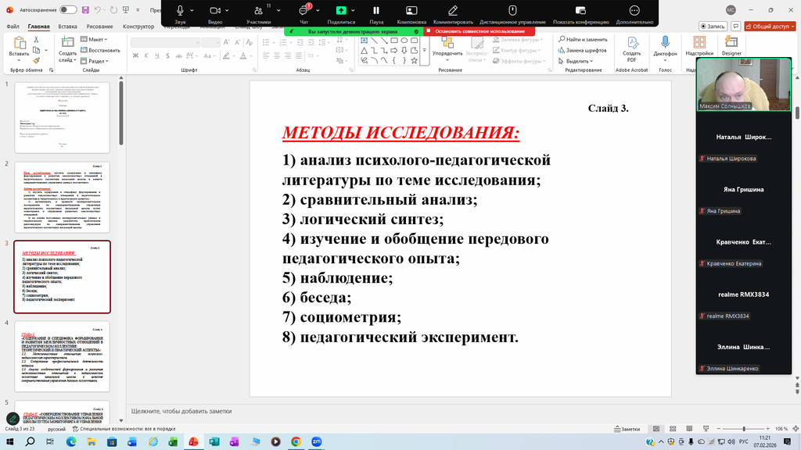The height and width of the screenshot is (450, 801).
Task: Start recording with the Запись button
Action: coord(712,26)
